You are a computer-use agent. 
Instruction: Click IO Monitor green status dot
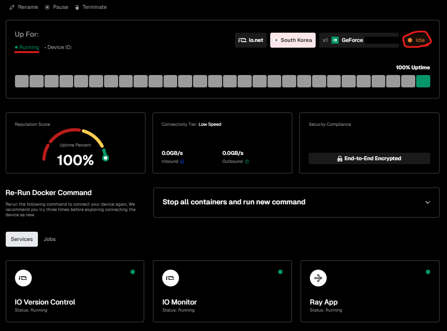[x=280, y=272]
